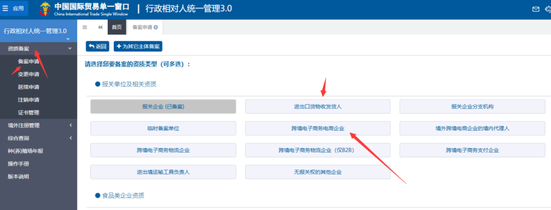
Task: Click the 报关单位及相关资质 section heading
Action: [129, 84]
